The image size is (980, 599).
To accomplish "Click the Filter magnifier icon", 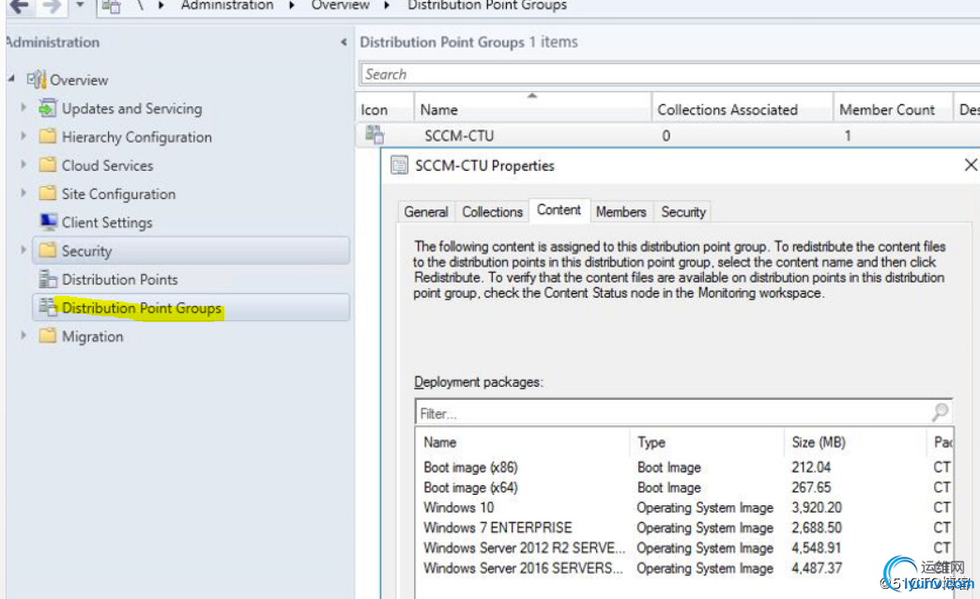I will click(940, 411).
